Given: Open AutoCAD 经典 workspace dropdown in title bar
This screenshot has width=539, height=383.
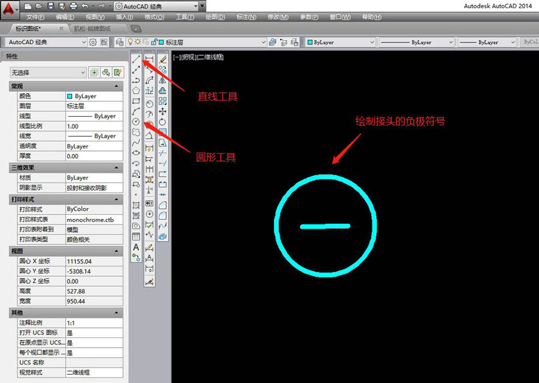Looking at the screenshot, I should [x=156, y=6].
